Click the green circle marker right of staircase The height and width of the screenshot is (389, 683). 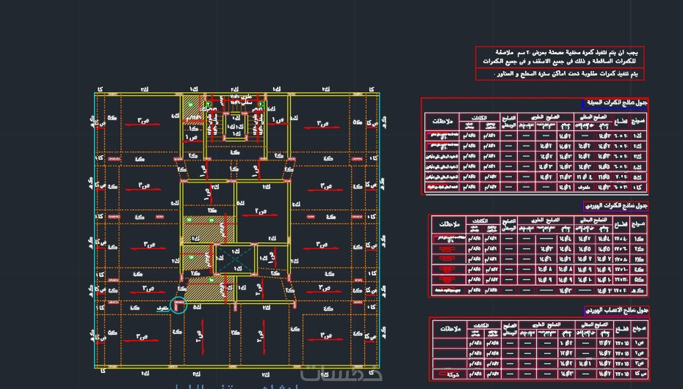pos(261,104)
